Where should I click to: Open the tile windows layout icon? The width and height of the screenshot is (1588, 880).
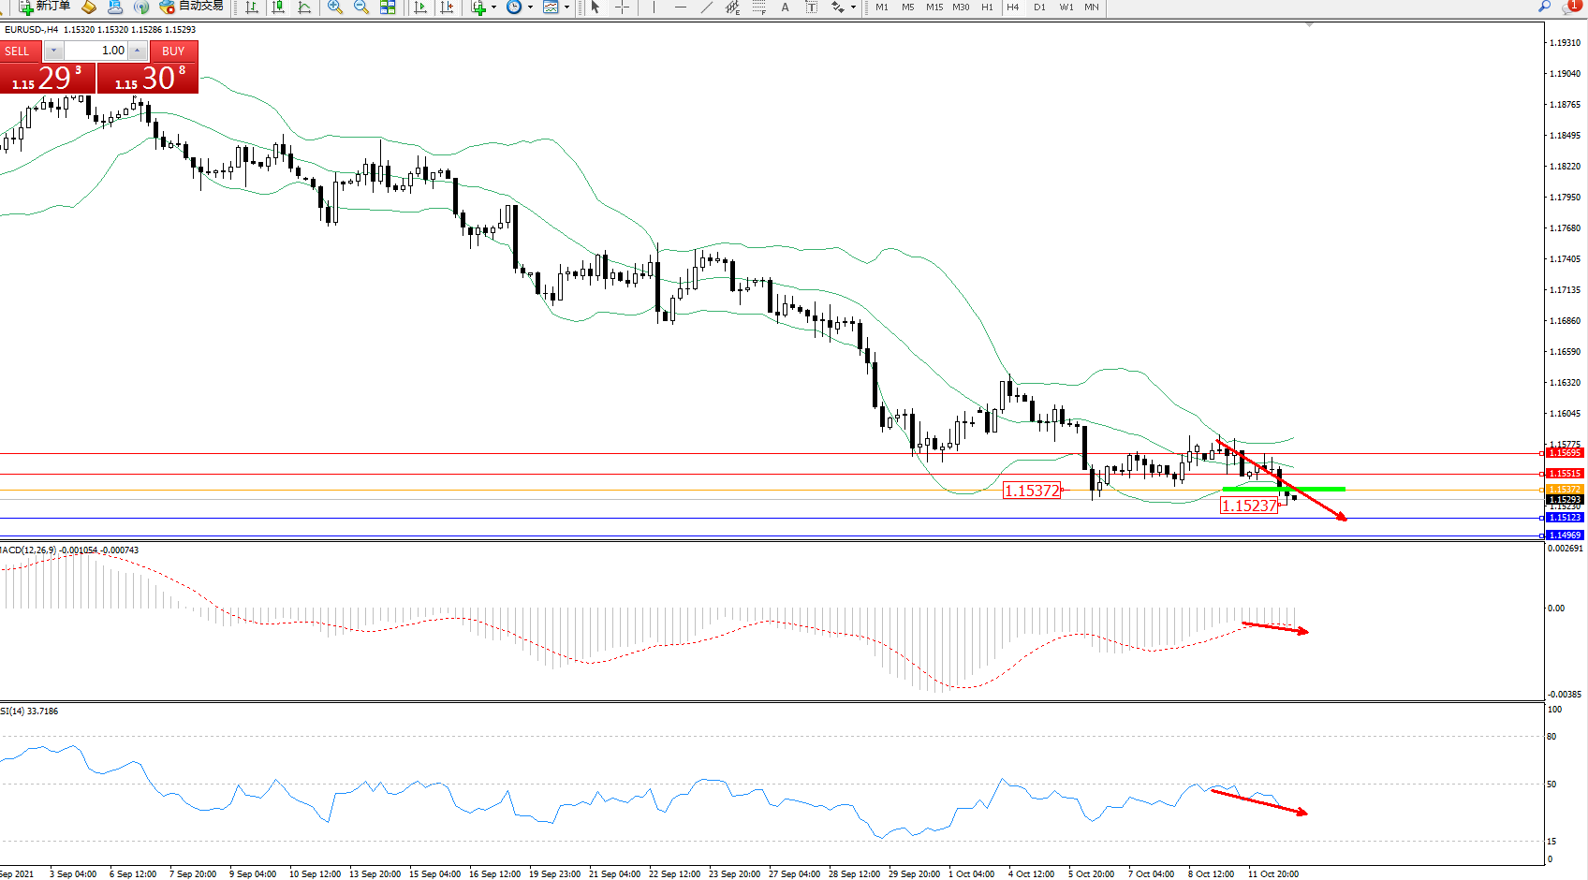[388, 7]
